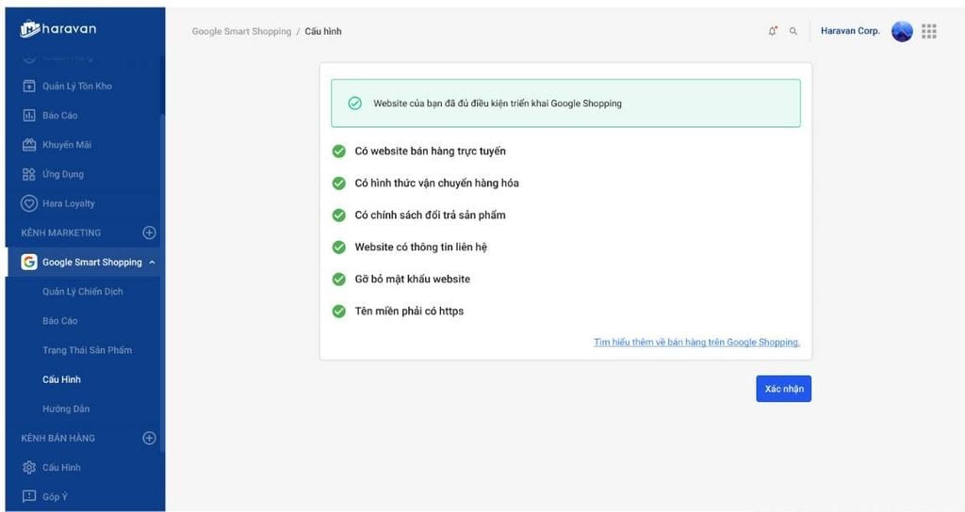This screenshot has width=965, height=512.
Task: Click text Có chính sách đổi trả sản phẩm
Action: [x=430, y=216]
